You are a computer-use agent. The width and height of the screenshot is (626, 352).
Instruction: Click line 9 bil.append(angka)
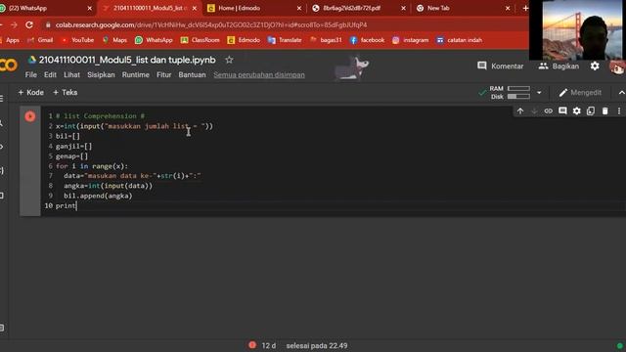(x=98, y=196)
